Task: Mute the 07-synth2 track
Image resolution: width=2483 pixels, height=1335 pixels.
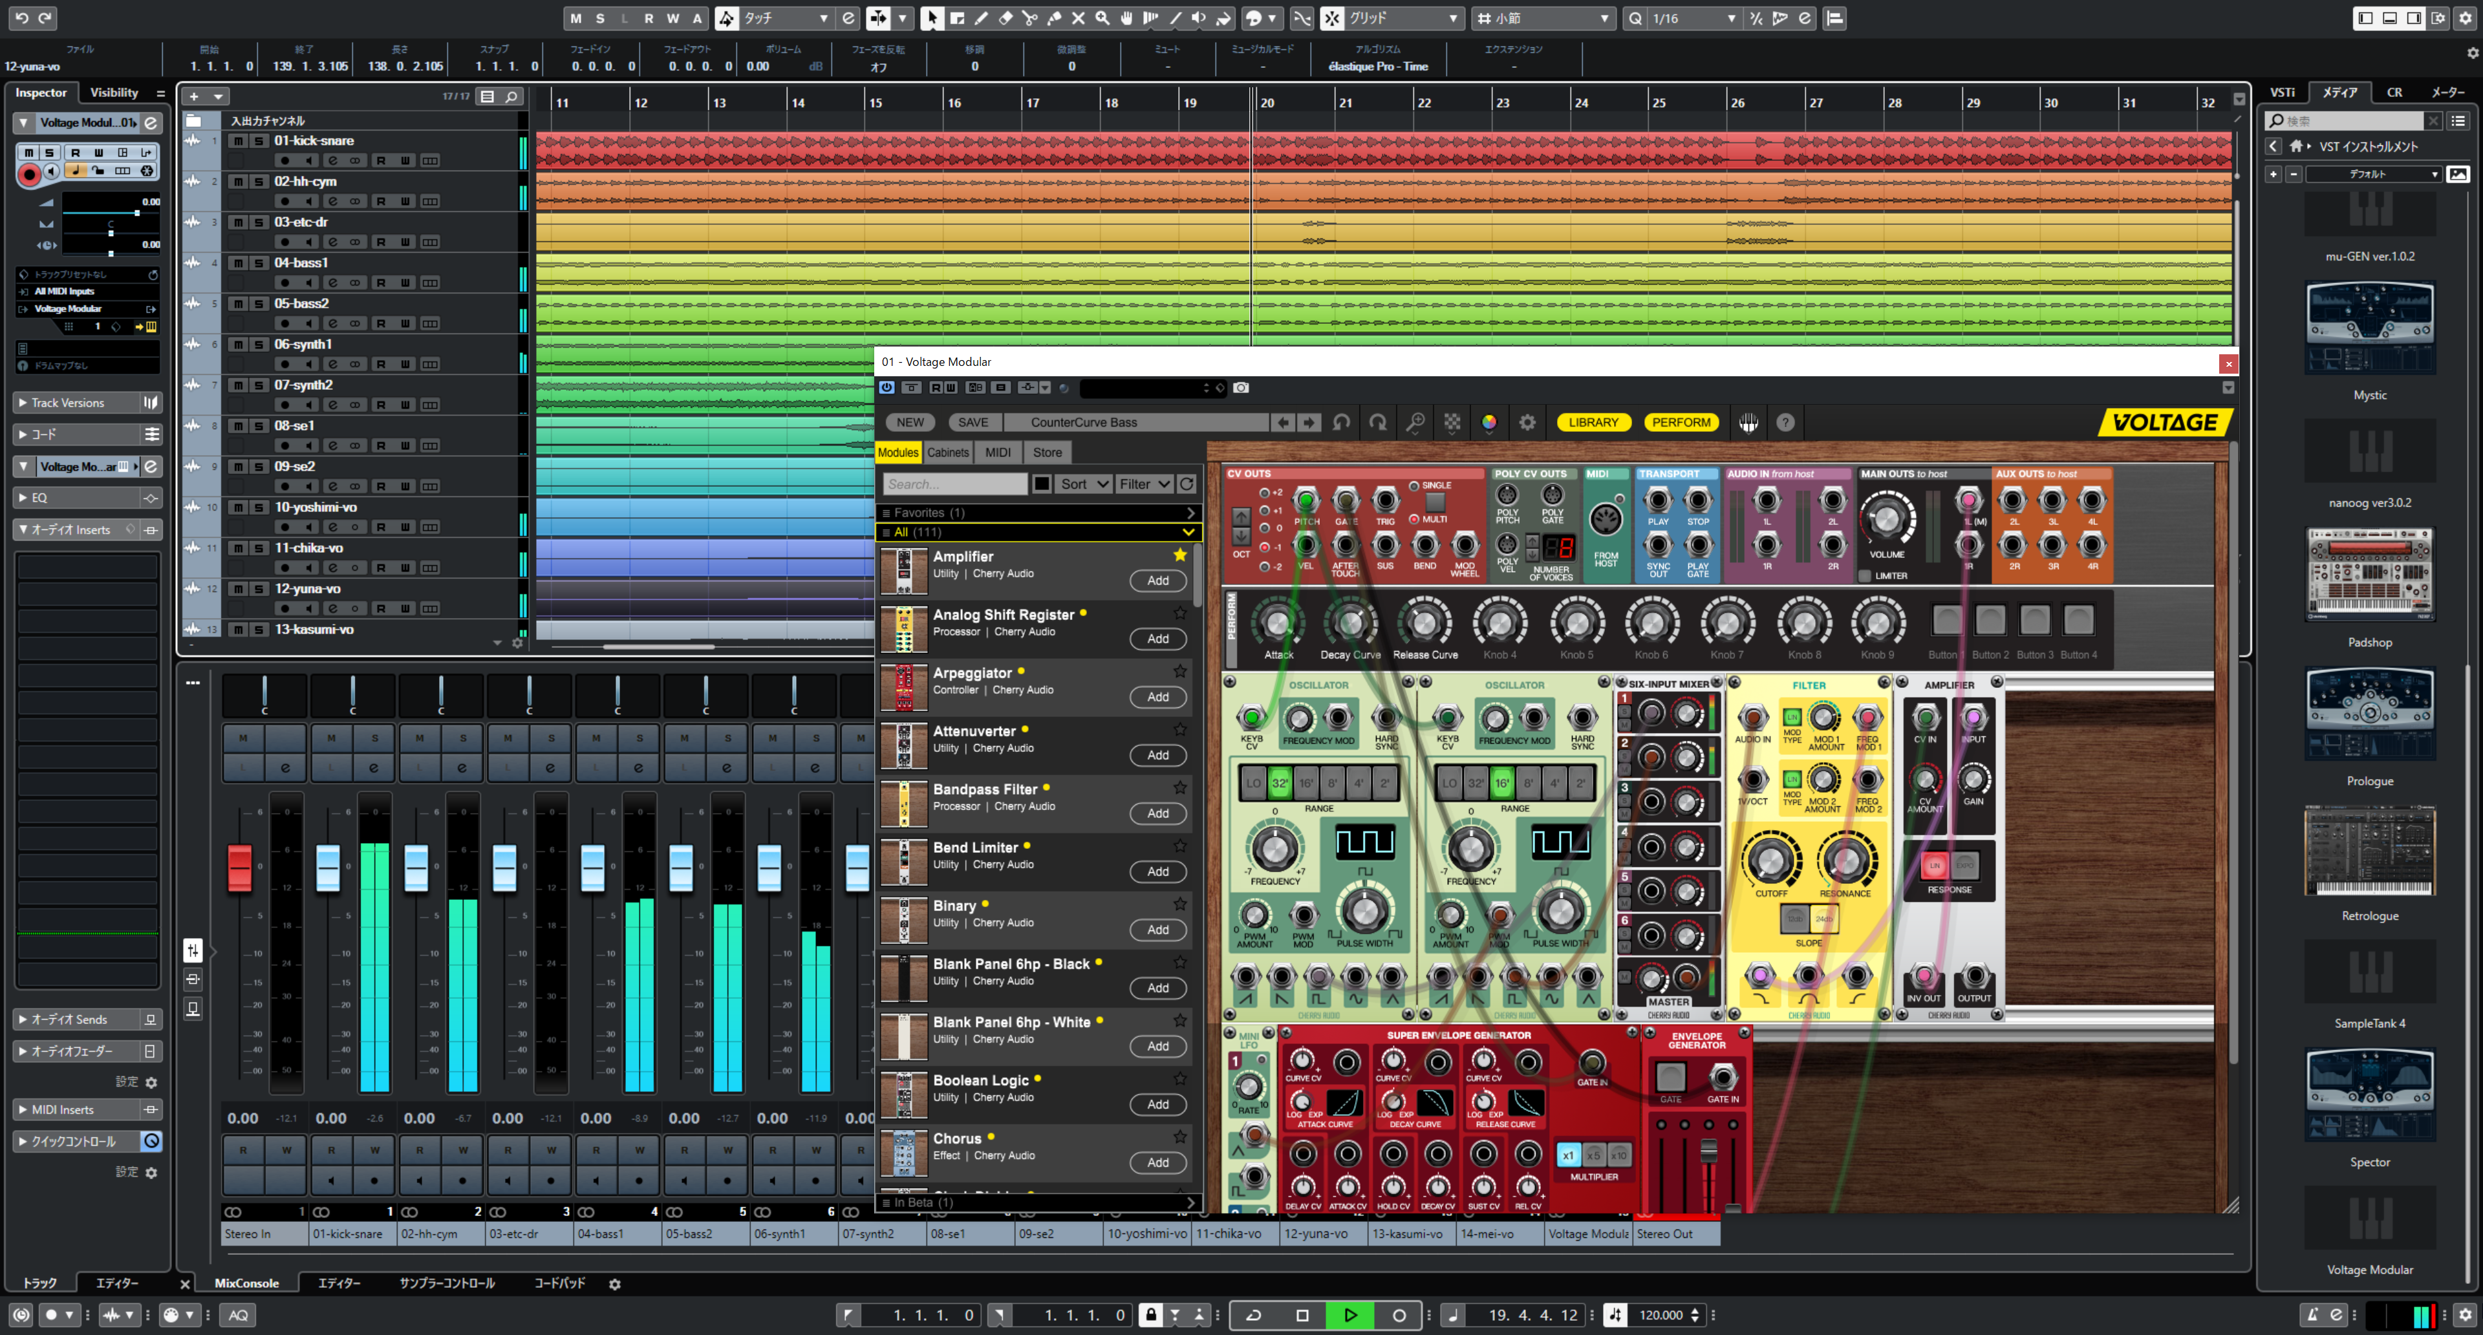Action: pyautogui.click(x=237, y=385)
